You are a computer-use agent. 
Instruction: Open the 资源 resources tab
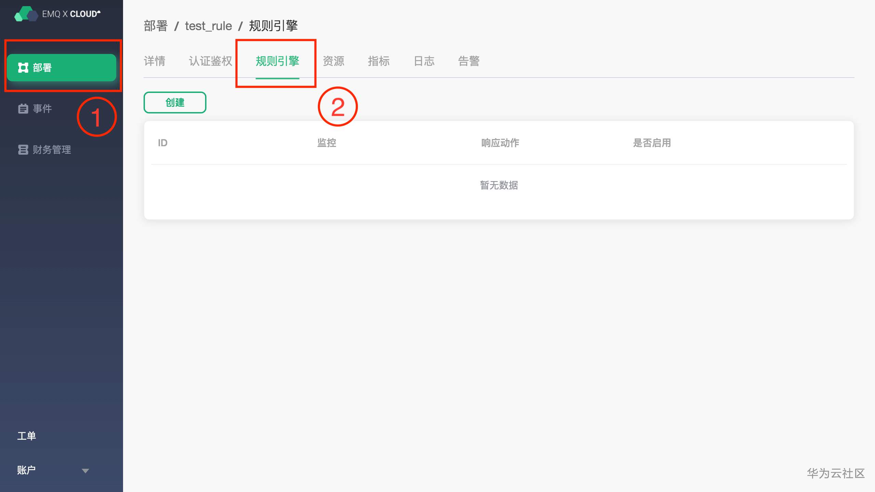coord(334,61)
